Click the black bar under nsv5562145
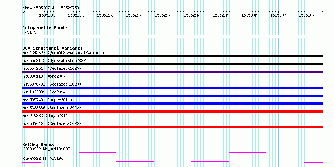 point(173,64)
